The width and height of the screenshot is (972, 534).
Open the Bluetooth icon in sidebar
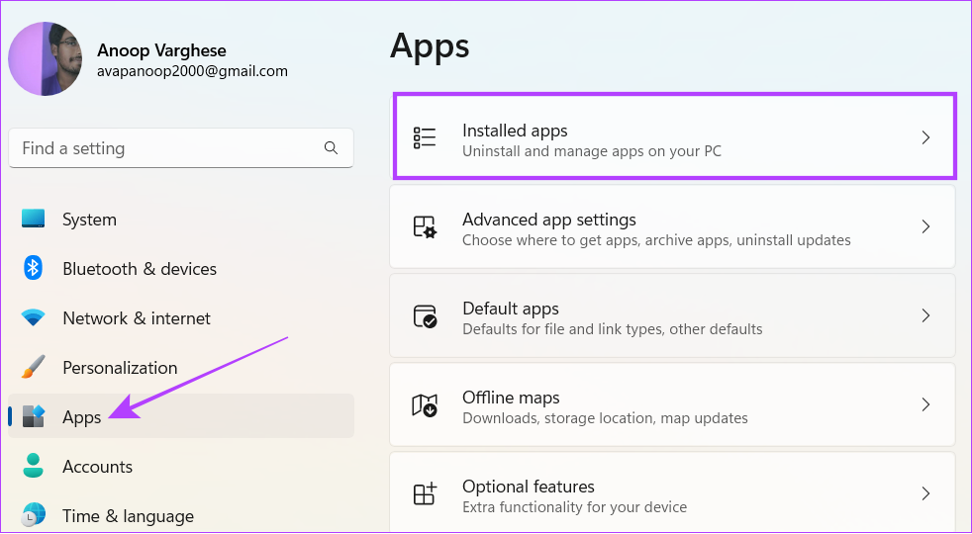tap(33, 268)
